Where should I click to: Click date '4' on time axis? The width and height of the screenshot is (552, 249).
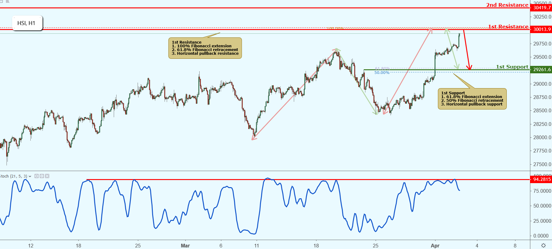click(477, 246)
